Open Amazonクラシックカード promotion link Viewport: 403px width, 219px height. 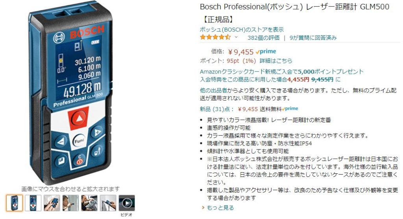282,72
